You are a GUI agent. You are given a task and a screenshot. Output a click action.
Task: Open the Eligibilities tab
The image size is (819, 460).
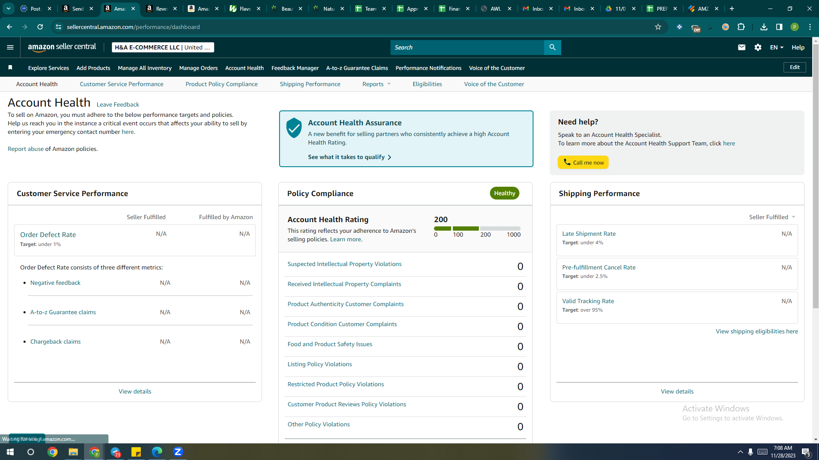tap(427, 84)
